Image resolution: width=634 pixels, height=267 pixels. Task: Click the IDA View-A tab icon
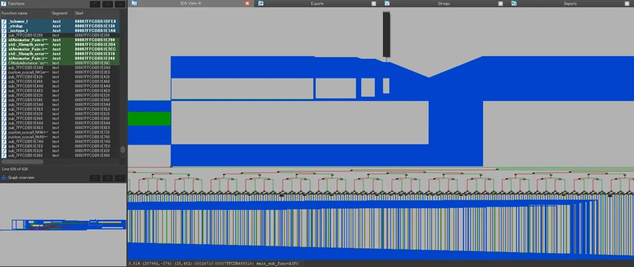(x=135, y=3)
